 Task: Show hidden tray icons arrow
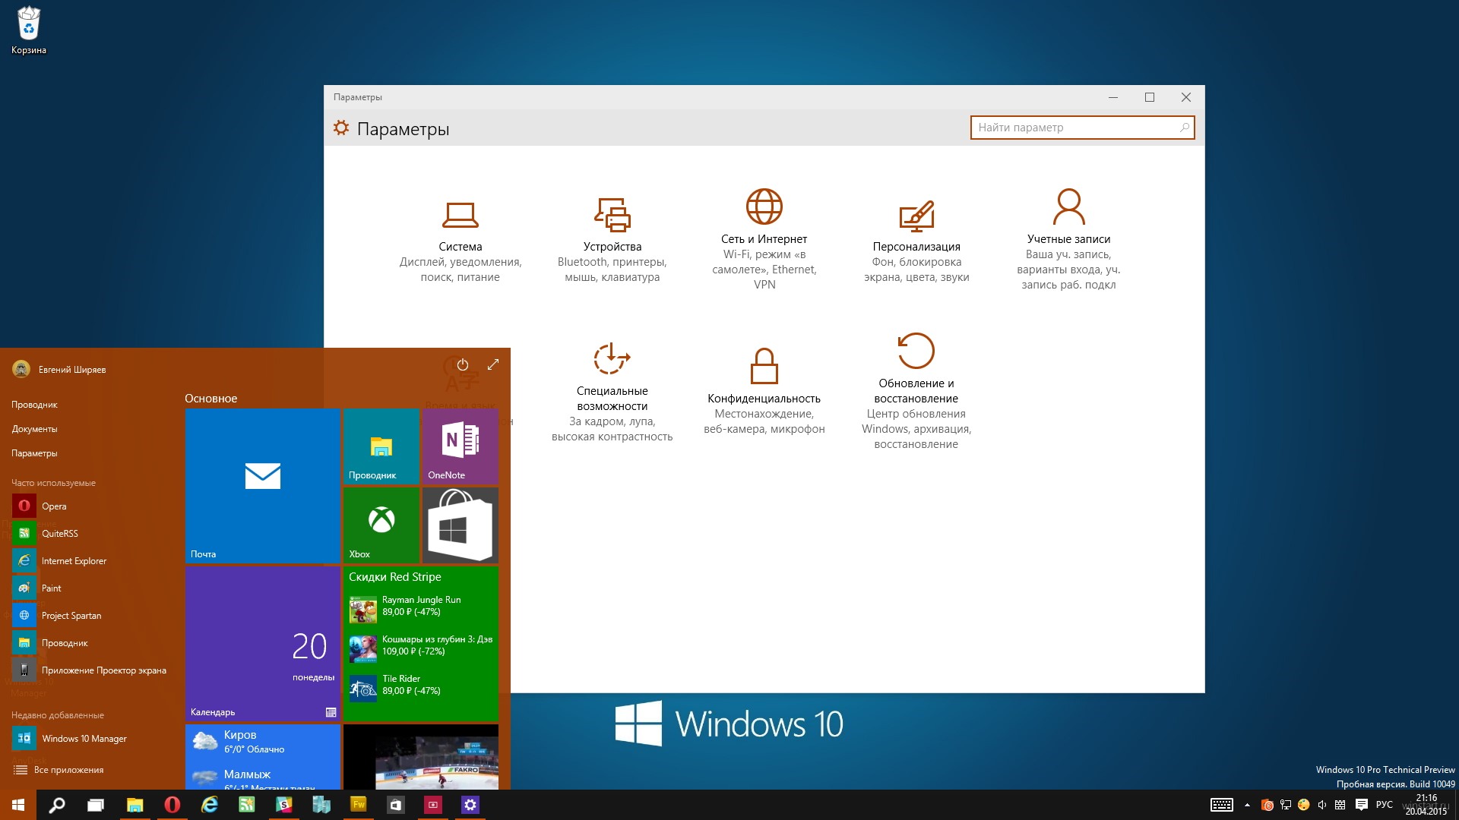coord(1247,805)
